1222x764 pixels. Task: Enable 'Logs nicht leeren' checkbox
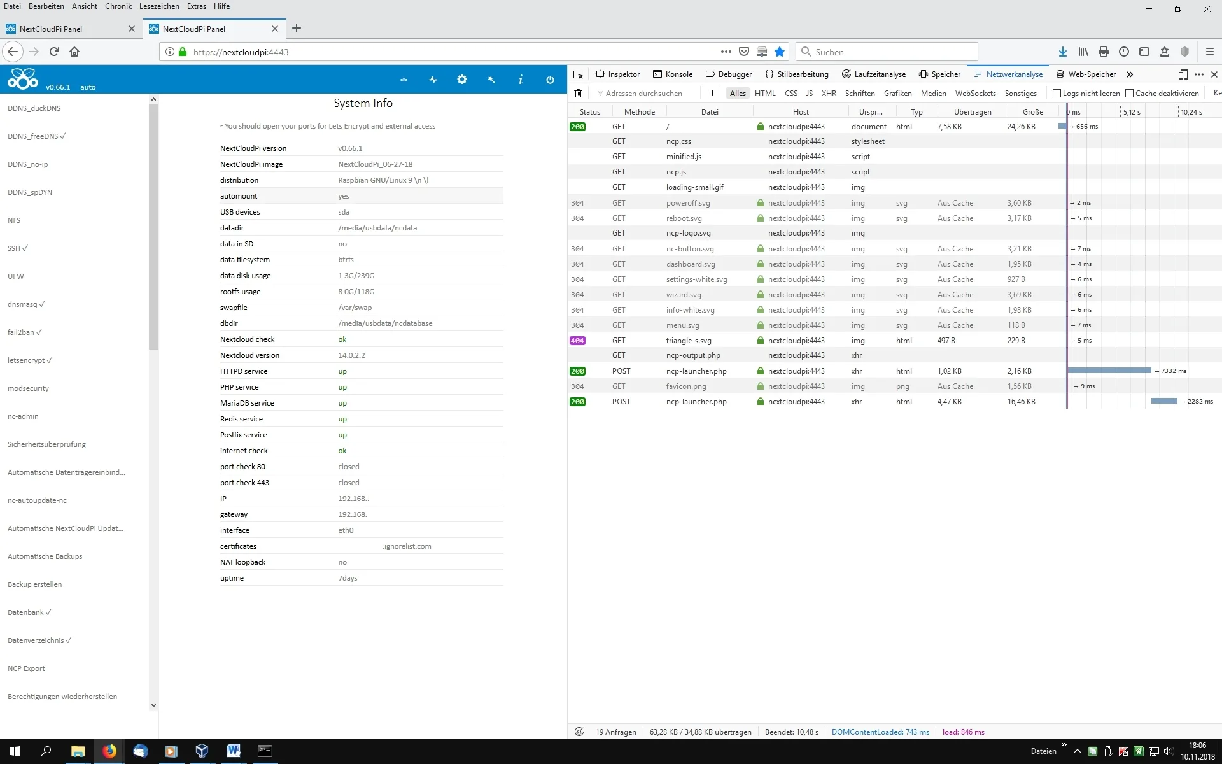1057,93
